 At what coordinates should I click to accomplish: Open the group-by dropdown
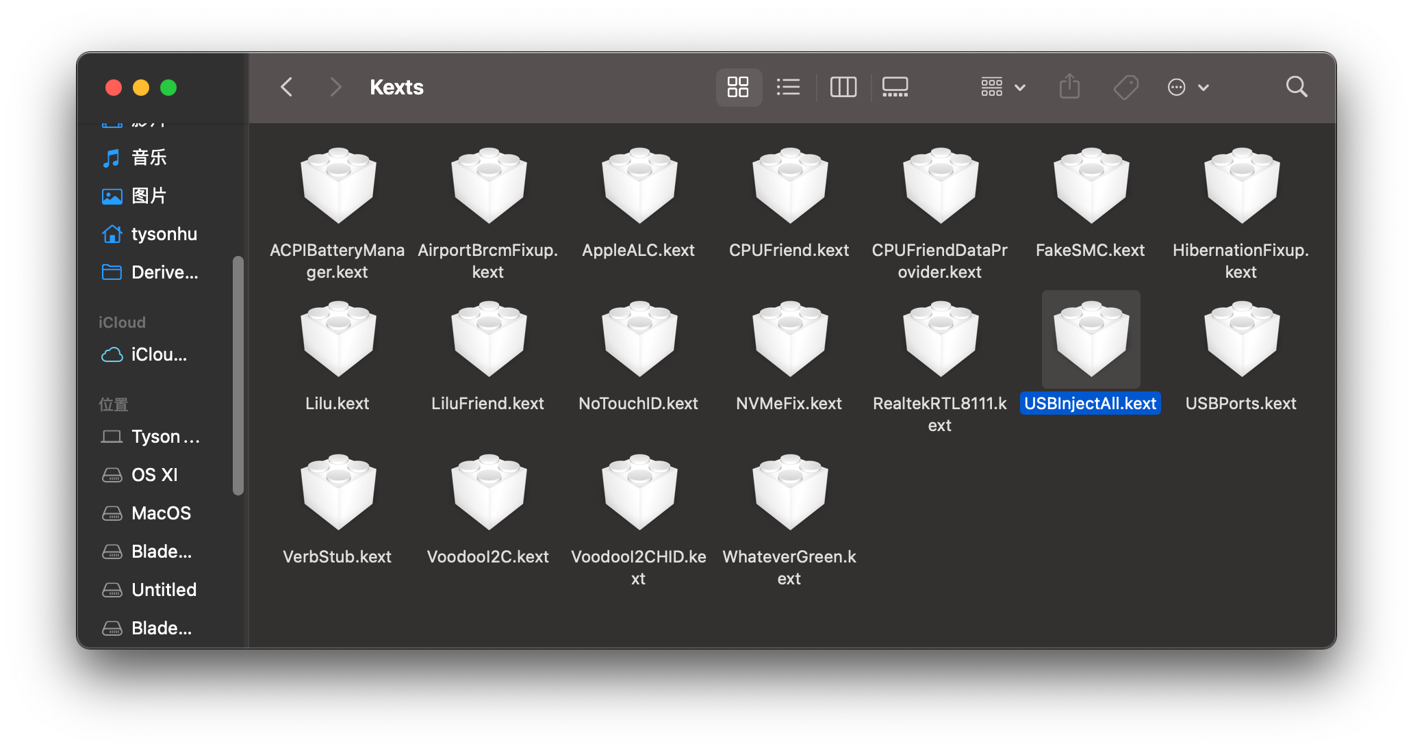pos(1002,87)
